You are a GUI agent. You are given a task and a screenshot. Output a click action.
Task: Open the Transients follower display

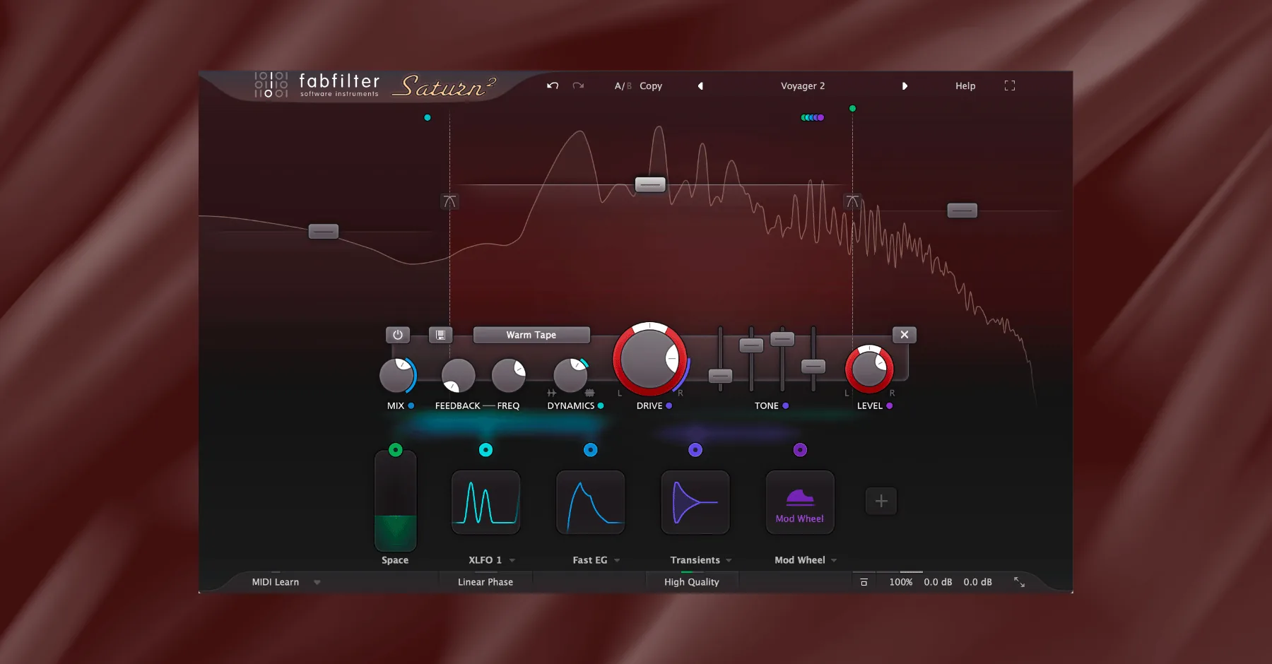[695, 502]
